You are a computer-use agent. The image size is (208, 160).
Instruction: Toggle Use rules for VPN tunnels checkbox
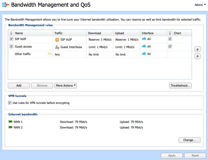[x=10, y=103]
